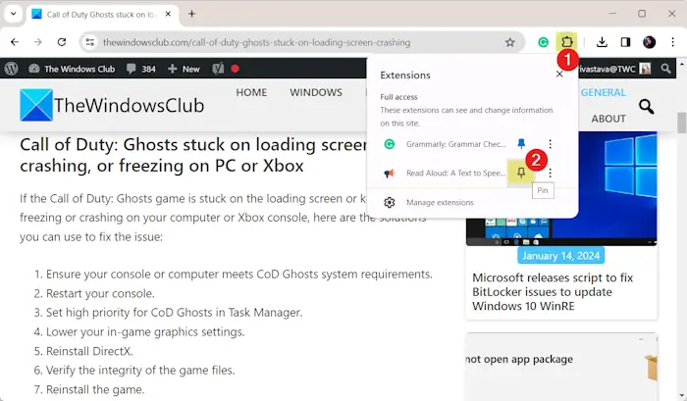Image resolution: width=687 pixels, height=401 pixels.
Task: Unpin the Grammarly extension
Action: (521, 143)
